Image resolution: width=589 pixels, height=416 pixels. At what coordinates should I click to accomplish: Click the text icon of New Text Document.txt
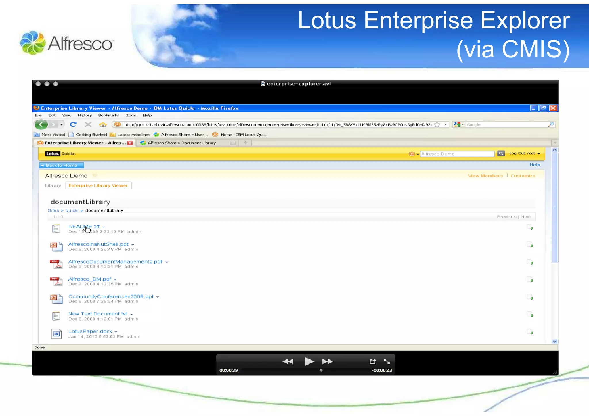pyautogui.click(x=56, y=316)
